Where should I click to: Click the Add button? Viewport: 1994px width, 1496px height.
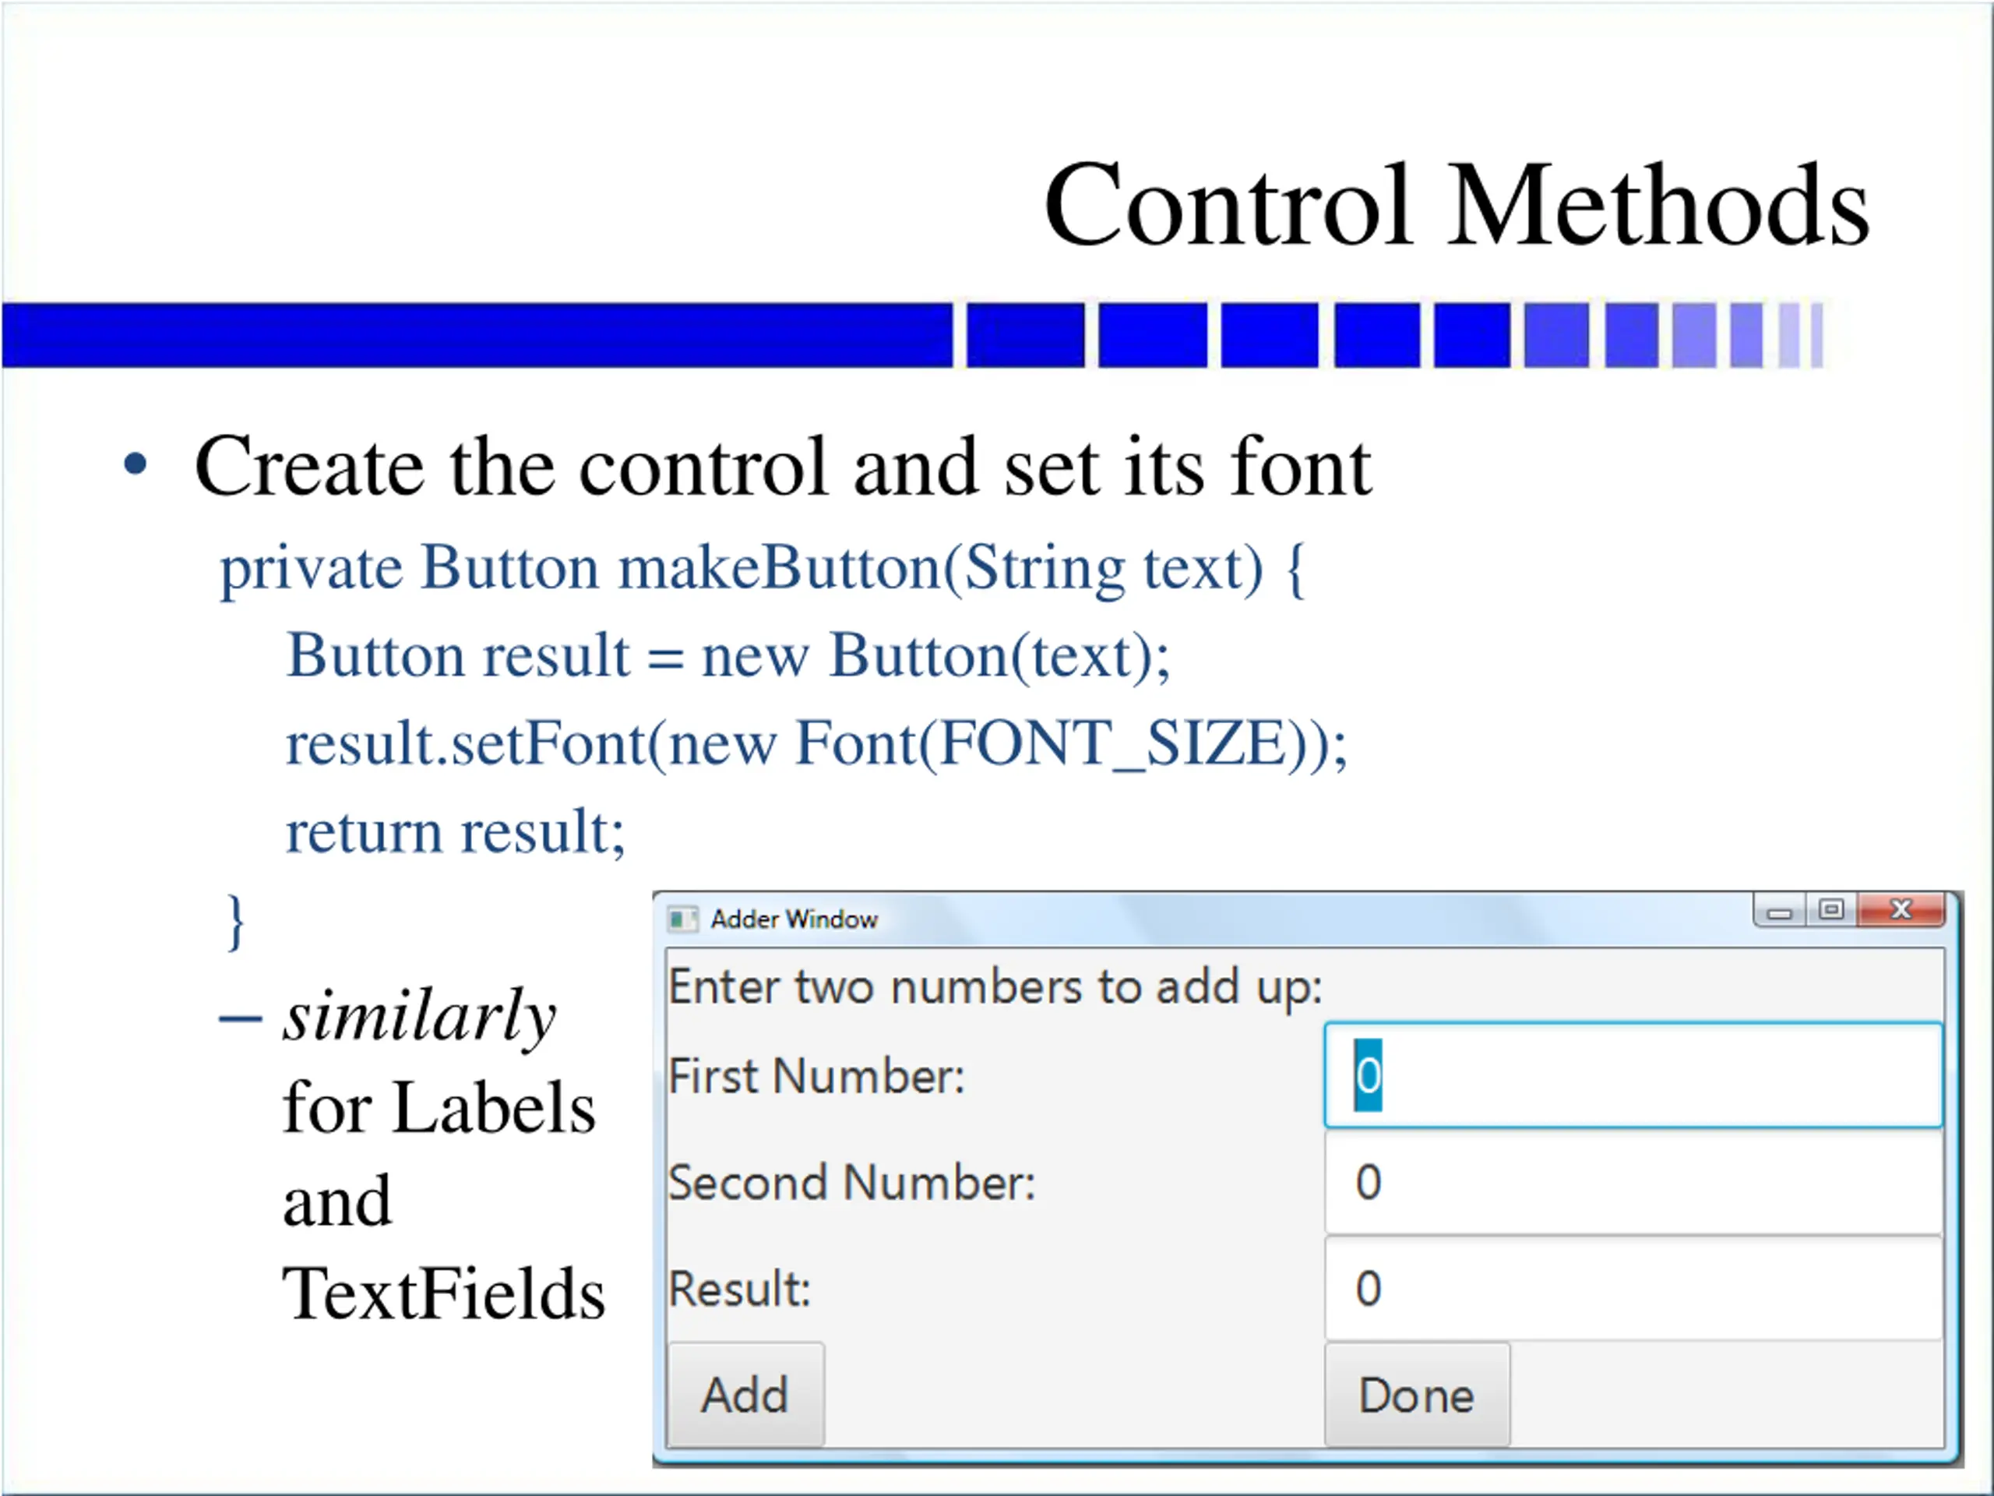coord(745,1395)
